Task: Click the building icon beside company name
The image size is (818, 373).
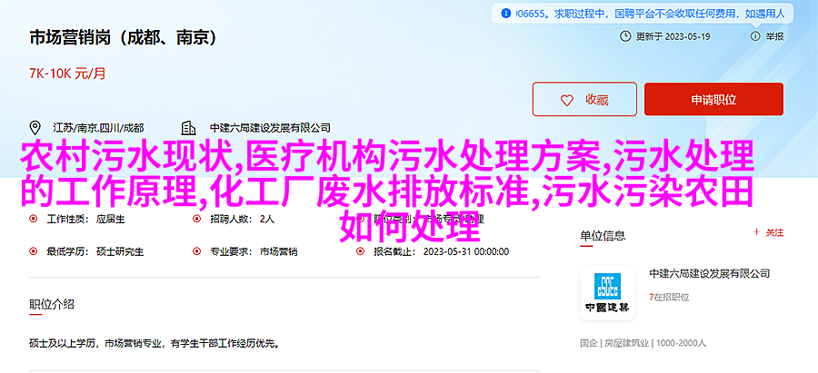Action: coord(188,128)
